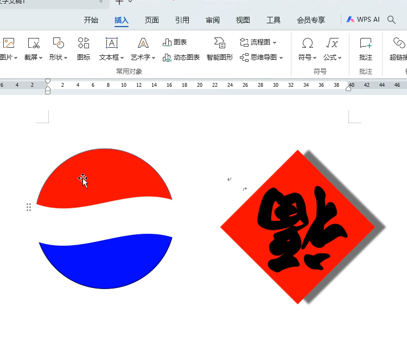
Task: Click the 公式 equation icon
Action: (x=332, y=43)
